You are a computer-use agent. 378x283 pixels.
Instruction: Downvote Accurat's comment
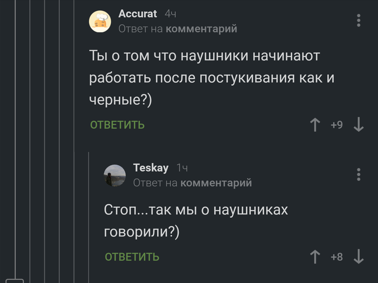(358, 125)
